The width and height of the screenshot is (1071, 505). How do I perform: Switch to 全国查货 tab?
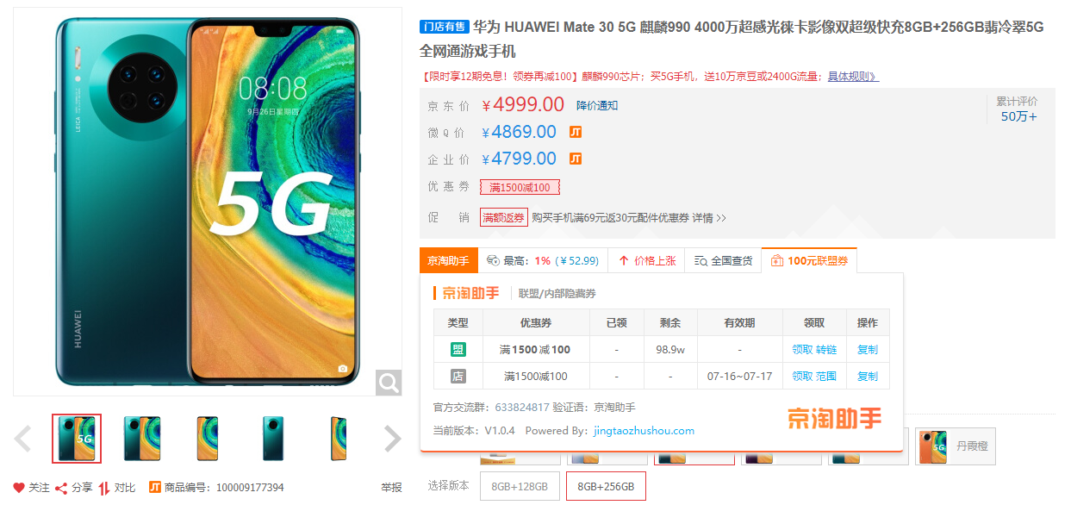[724, 260]
